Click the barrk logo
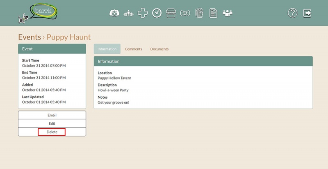The height and width of the screenshot is (169, 328). pos(38,13)
